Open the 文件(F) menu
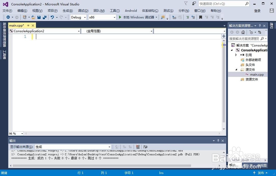Viewport: 276px width, 176px height. click(7, 11)
